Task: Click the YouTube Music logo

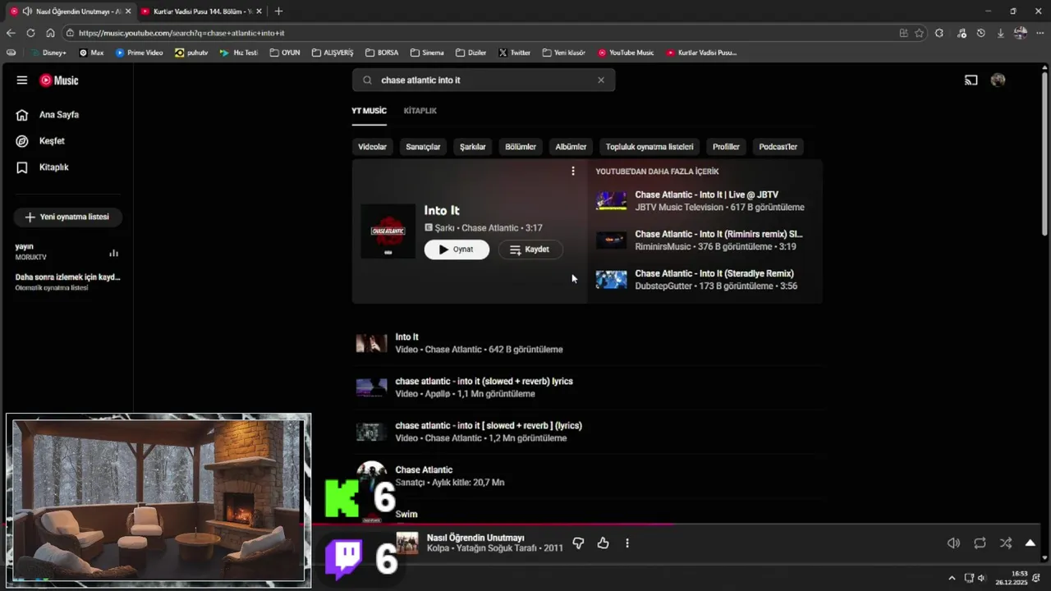Action: pyautogui.click(x=59, y=80)
